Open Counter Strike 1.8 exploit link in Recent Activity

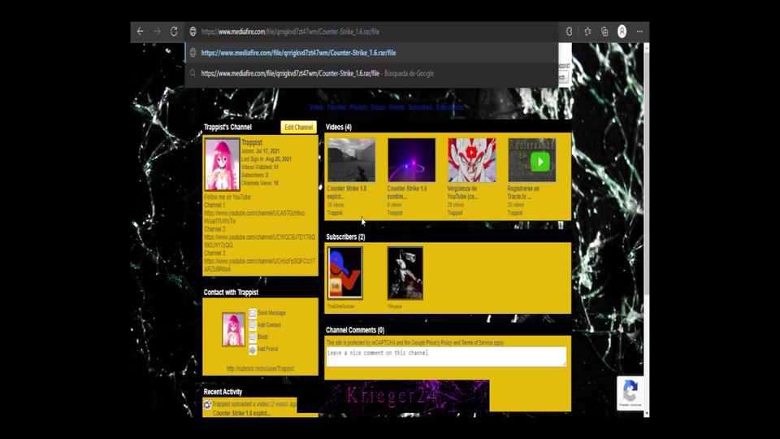[x=241, y=413]
